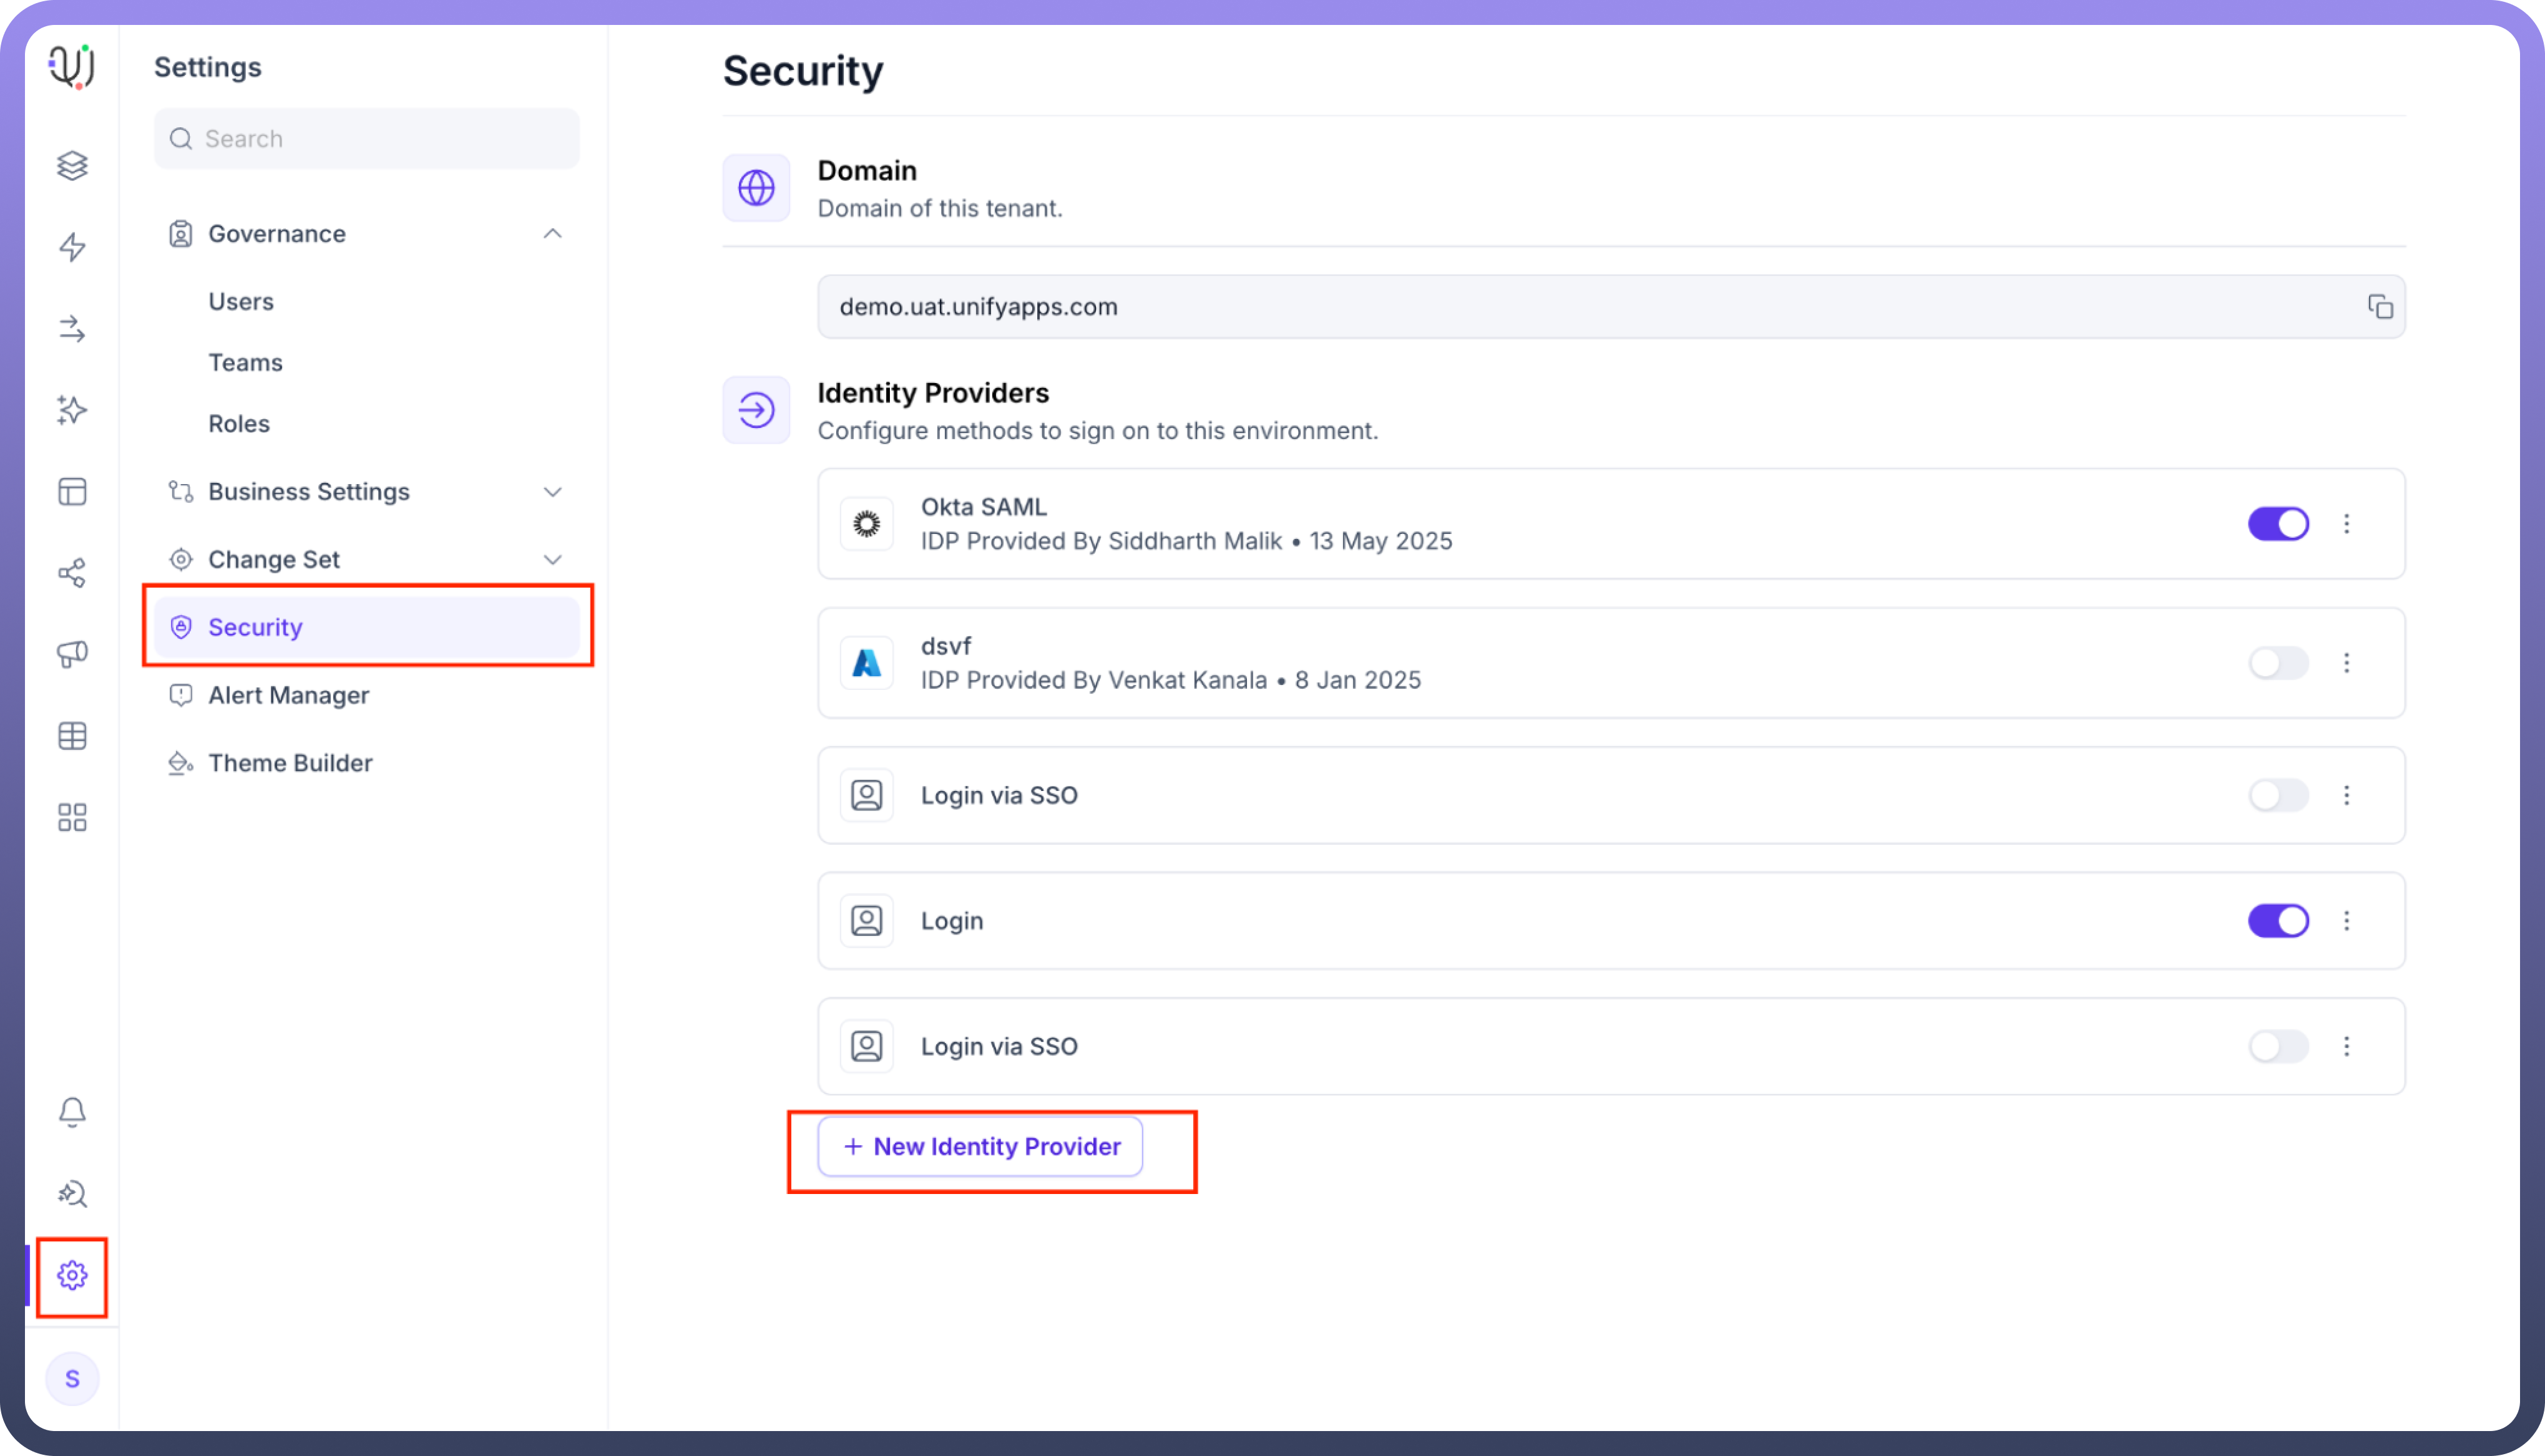Click the settings gear icon in sidebar
The width and height of the screenshot is (2545, 1456).
72,1275
